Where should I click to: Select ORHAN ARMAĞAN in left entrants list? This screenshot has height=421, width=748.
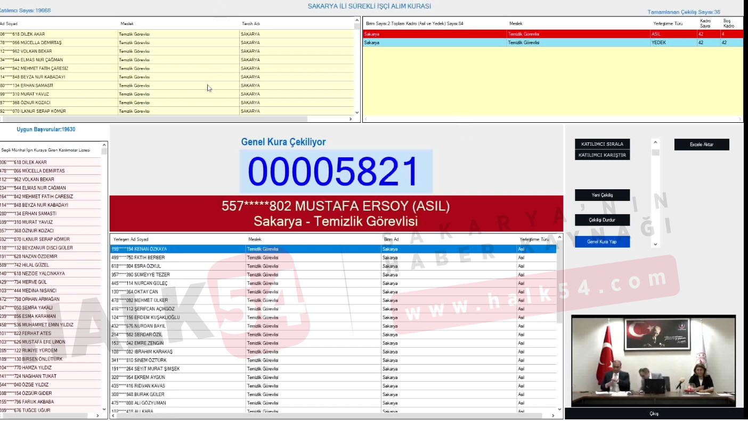[x=51, y=299]
